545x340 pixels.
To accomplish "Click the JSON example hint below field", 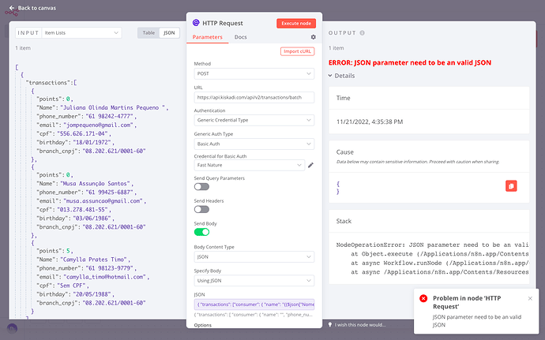I will (254, 315).
